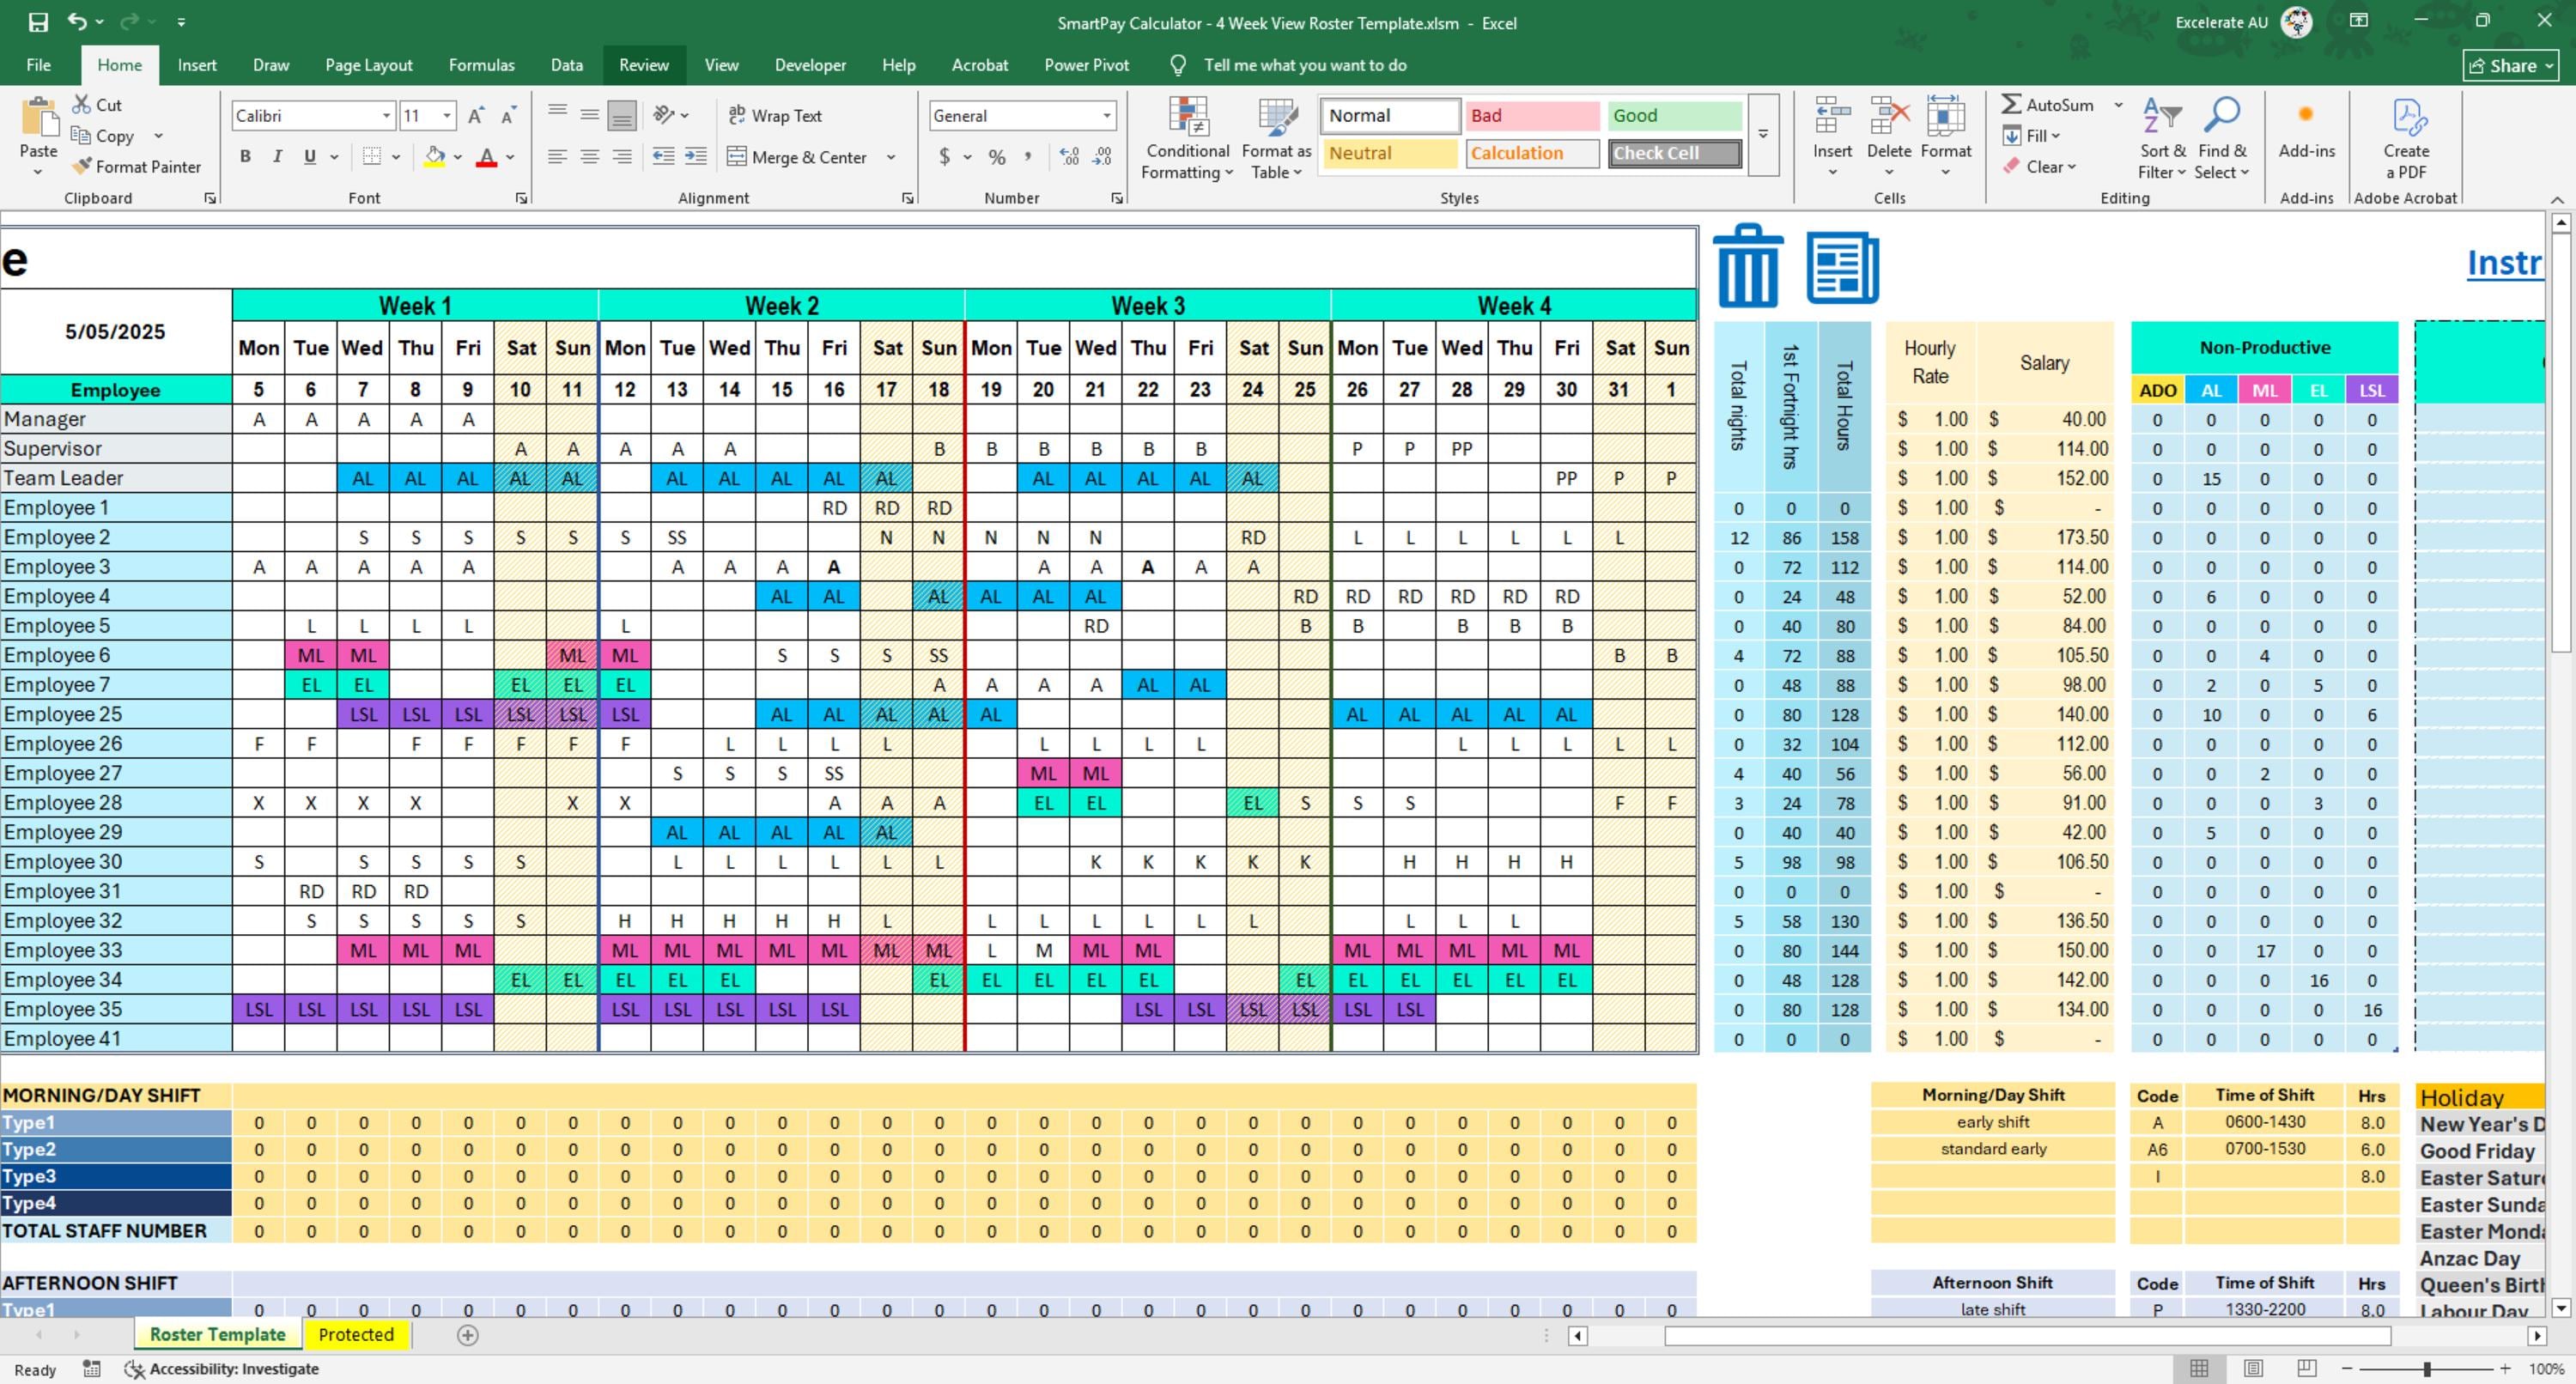The image size is (2576, 1384).
Task: Add a new worksheet with the plus button
Action: (x=466, y=1334)
